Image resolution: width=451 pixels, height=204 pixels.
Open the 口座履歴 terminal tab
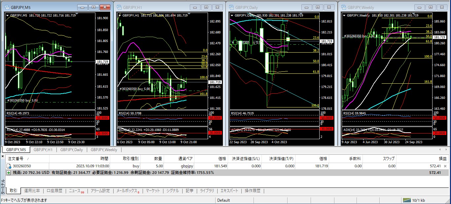[54, 191]
